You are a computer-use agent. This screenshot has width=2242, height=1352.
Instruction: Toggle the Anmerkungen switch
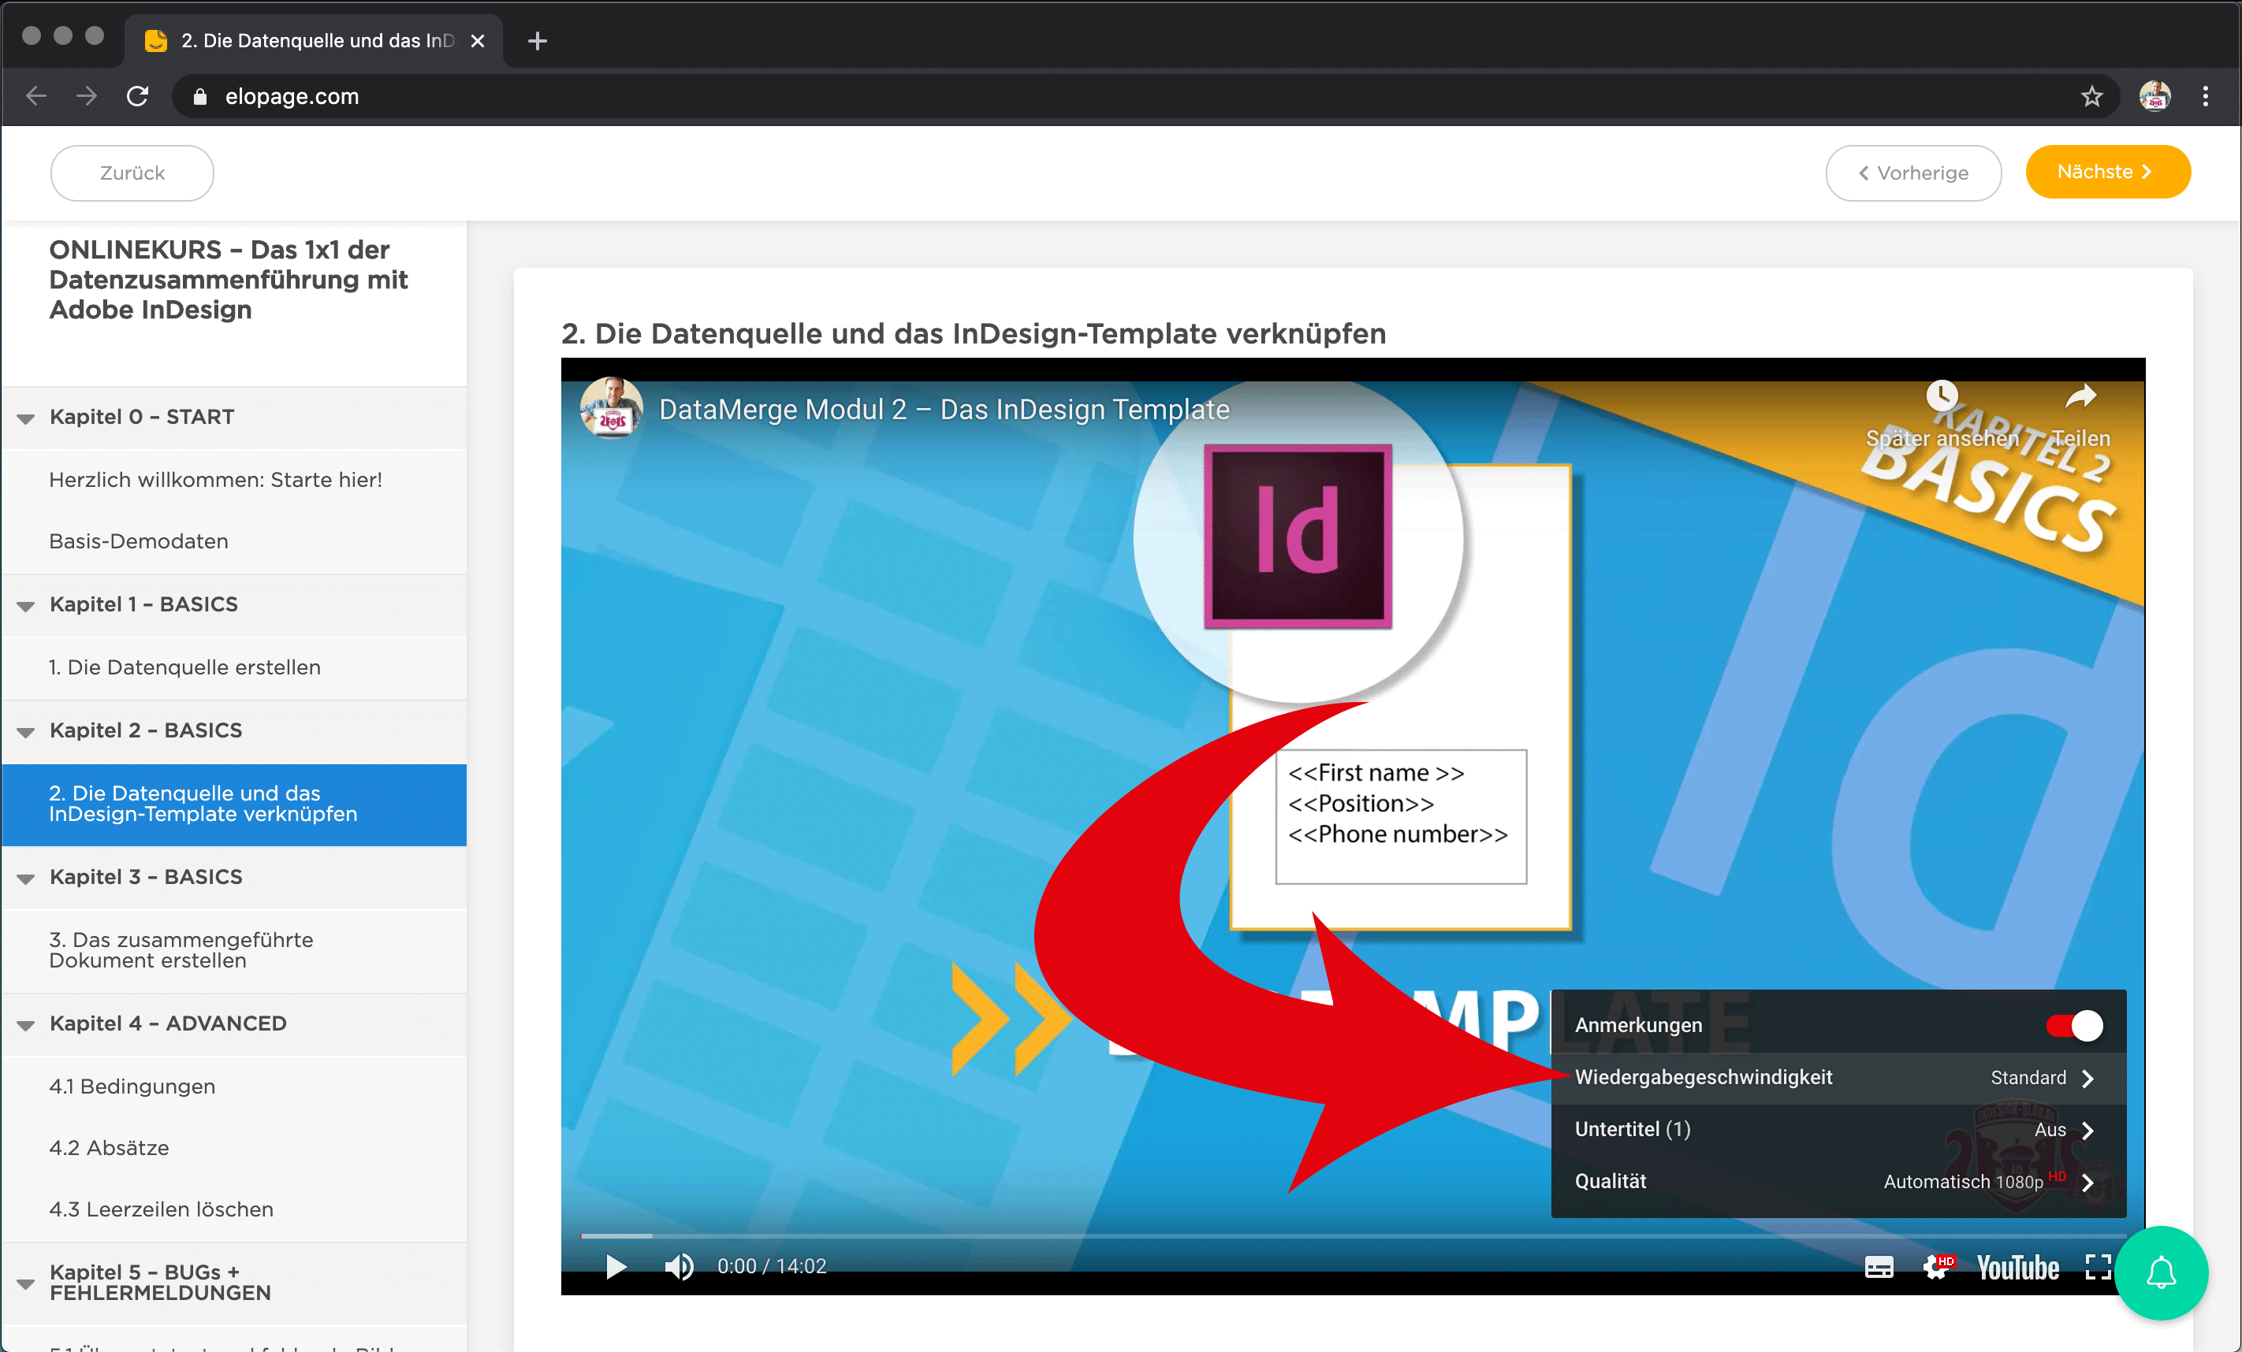(2073, 1026)
